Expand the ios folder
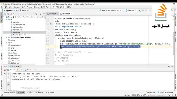The image size is (177, 99). (6, 43)
